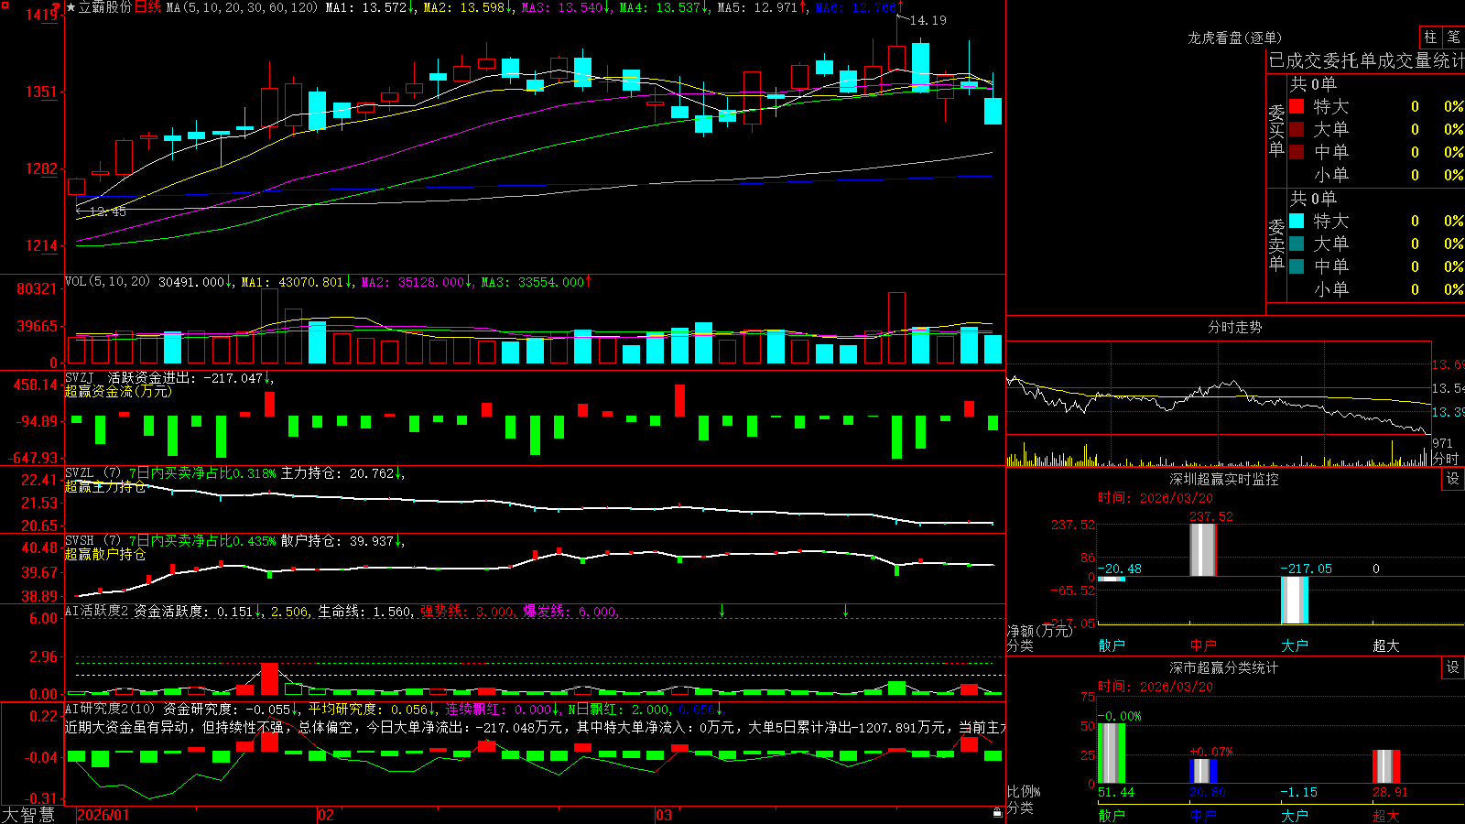
Task: Switch to 柱 bar display mode
Action: tap(1430, 37)
